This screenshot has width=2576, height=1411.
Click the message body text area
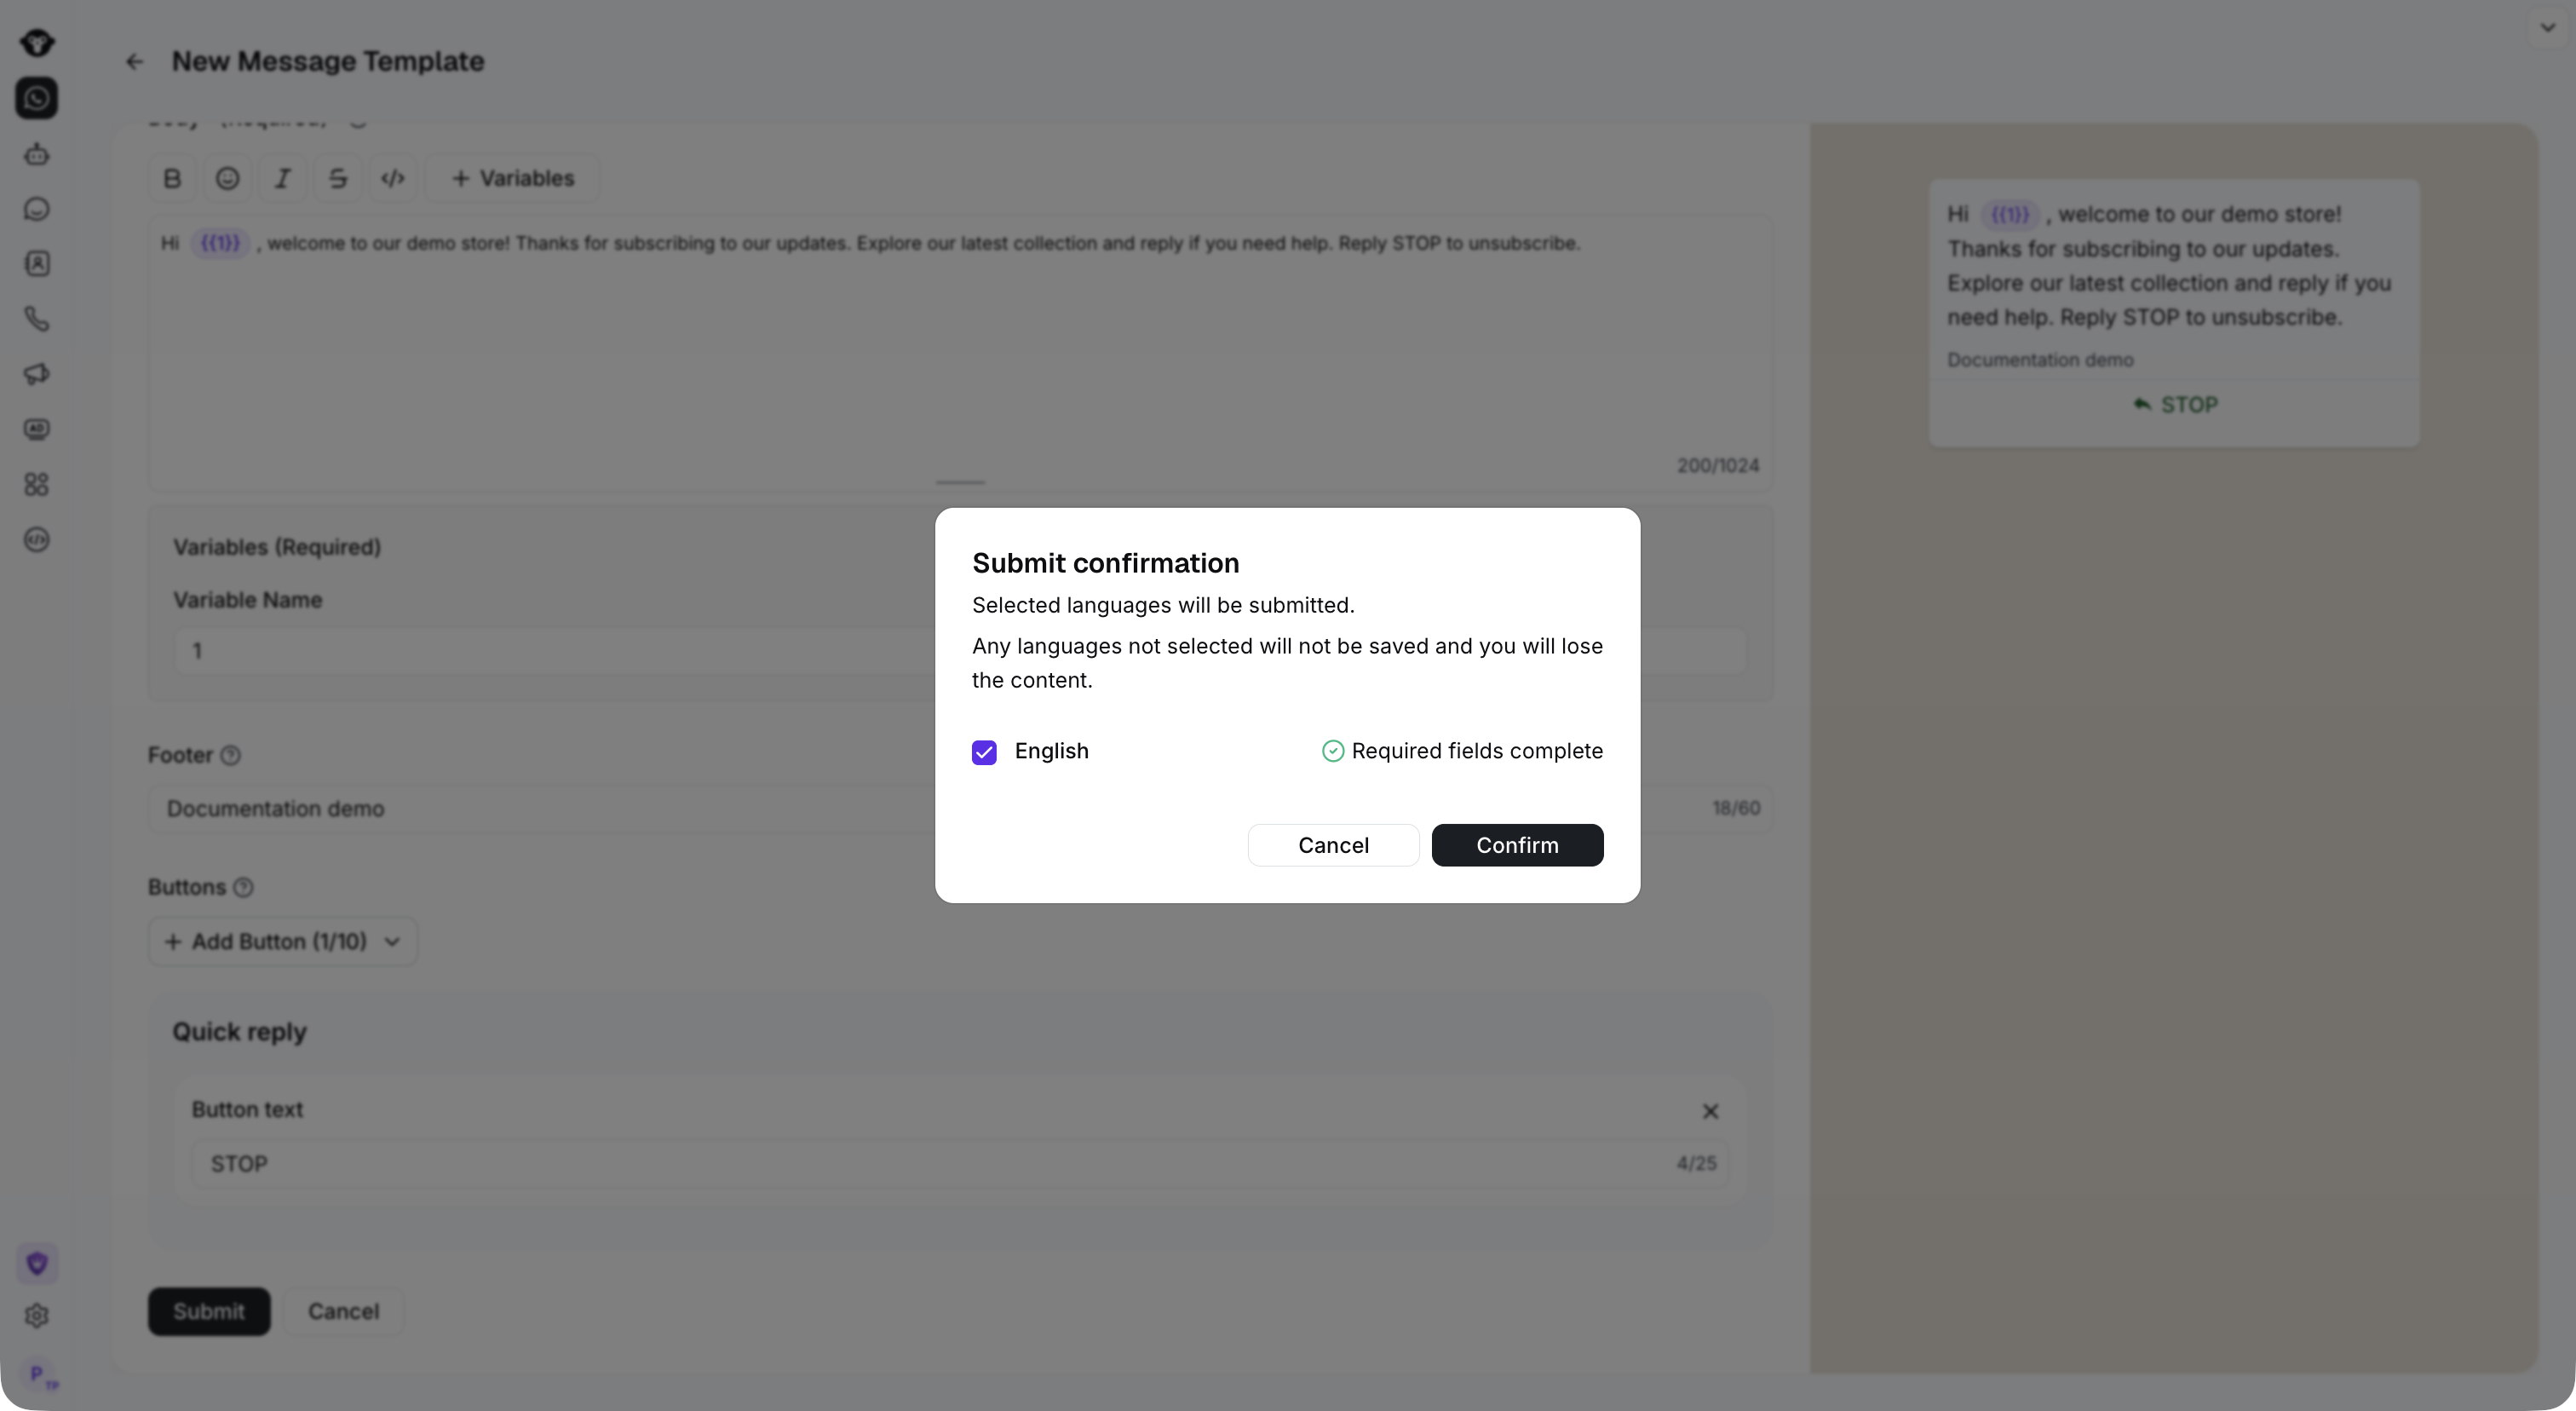[960, 352]
